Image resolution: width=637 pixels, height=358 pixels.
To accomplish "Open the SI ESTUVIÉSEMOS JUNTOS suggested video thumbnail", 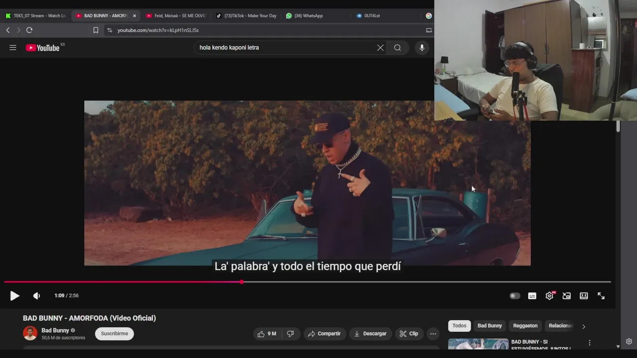I will pyautogui.click(x=478, y=344).
